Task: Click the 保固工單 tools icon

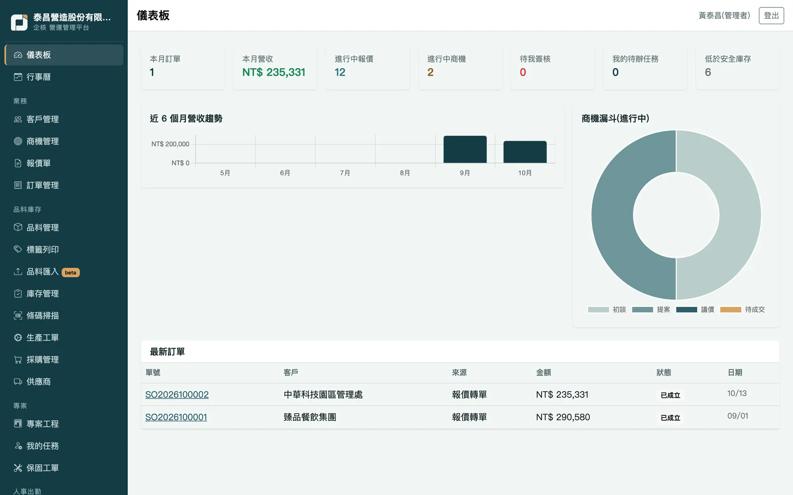Action: (x=18, y=468)
